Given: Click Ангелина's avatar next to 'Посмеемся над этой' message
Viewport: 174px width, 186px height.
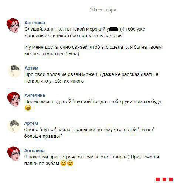Looking at the screenshot, I should coord(14,99).
